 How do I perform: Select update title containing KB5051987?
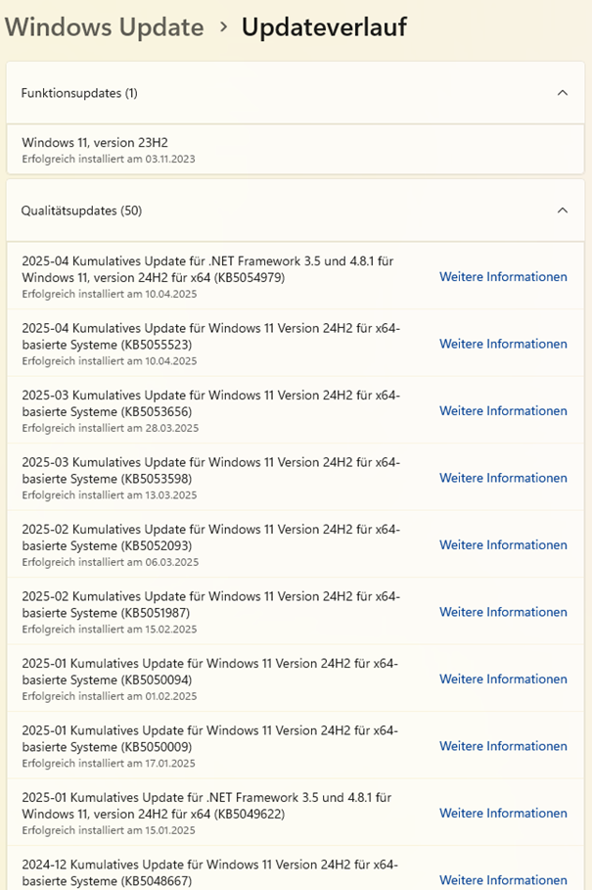point(211,604)
